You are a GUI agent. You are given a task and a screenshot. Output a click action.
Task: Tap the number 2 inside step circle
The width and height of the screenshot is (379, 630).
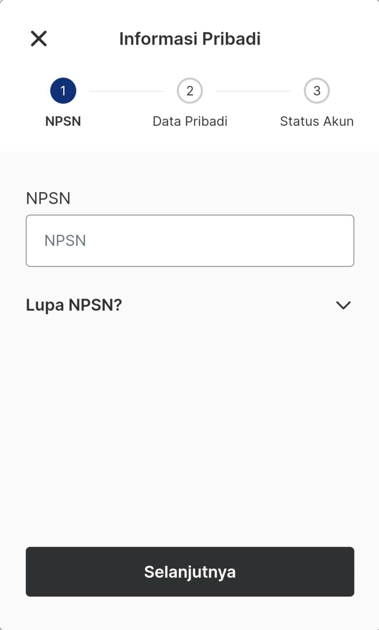click(190, 91)
